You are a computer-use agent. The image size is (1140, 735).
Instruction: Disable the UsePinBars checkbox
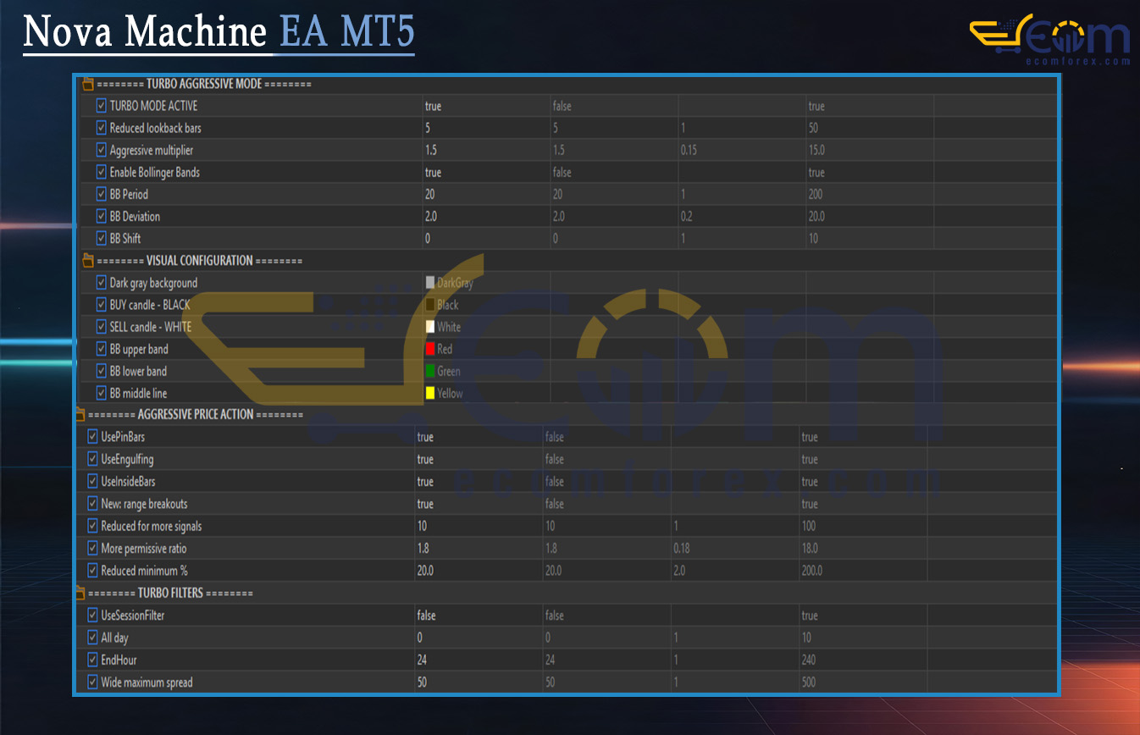pyautogui.click(x=93, y=437)
